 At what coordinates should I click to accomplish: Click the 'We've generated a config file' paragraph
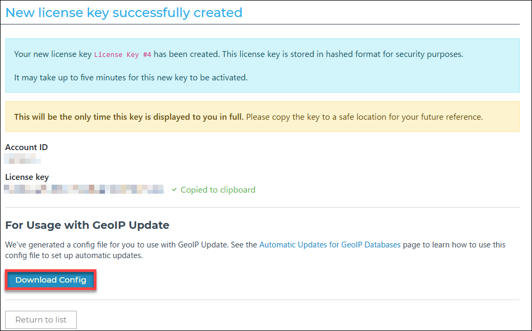(131, 245)
